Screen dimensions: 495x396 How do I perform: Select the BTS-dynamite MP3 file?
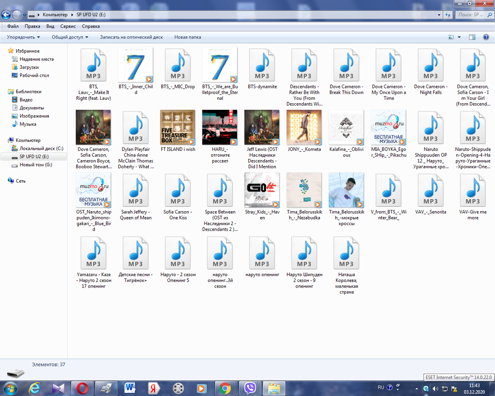click(262, 69)
